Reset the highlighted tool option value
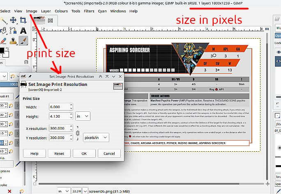281x194 pixels. (x=11, y=143)
